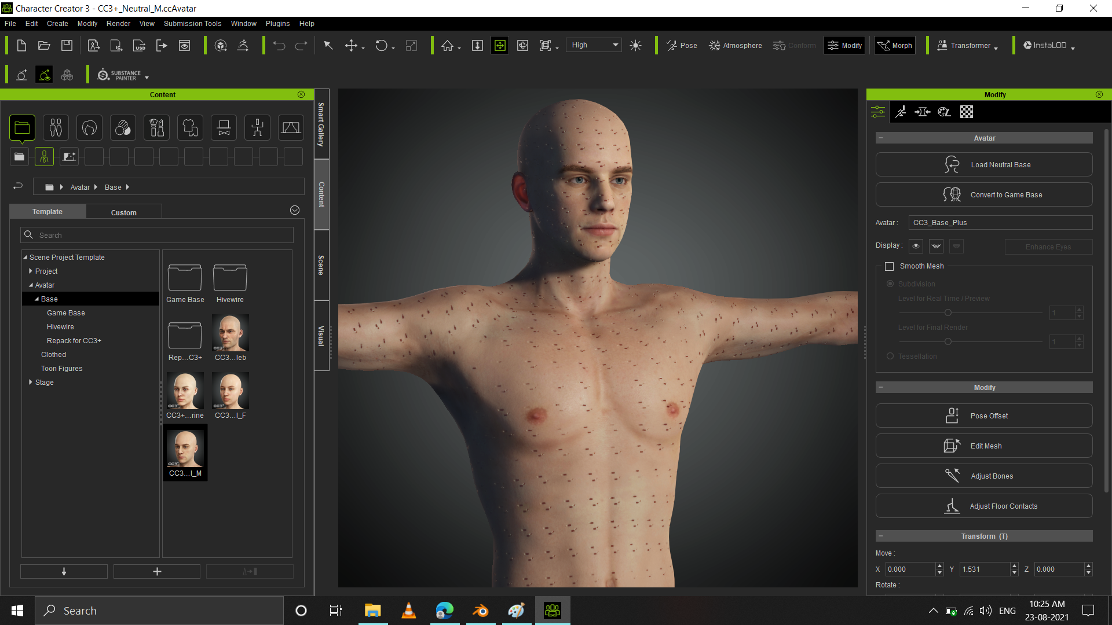Image resolution: width=1112 pixels, height=625 pixels.
Task: Open the High quality dropdown
Action: pyautogui.click(x=595, y=45)
